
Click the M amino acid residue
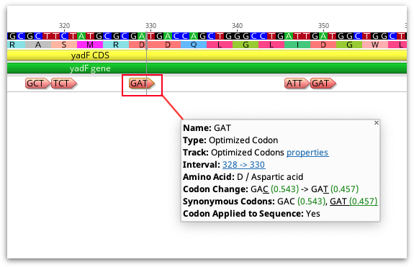tap(90, 45)
